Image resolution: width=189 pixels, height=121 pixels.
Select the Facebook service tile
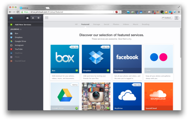pos(127,59)
